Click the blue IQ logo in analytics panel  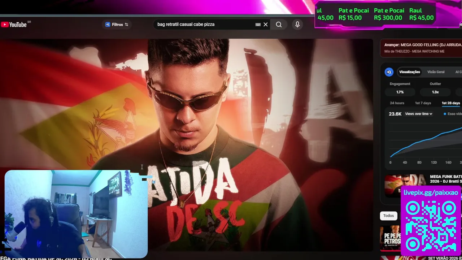tap(389, 72)
